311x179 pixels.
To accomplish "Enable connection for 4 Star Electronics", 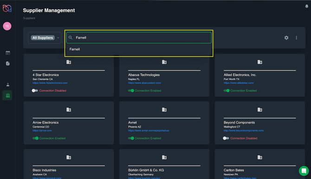I will point(35,90).
